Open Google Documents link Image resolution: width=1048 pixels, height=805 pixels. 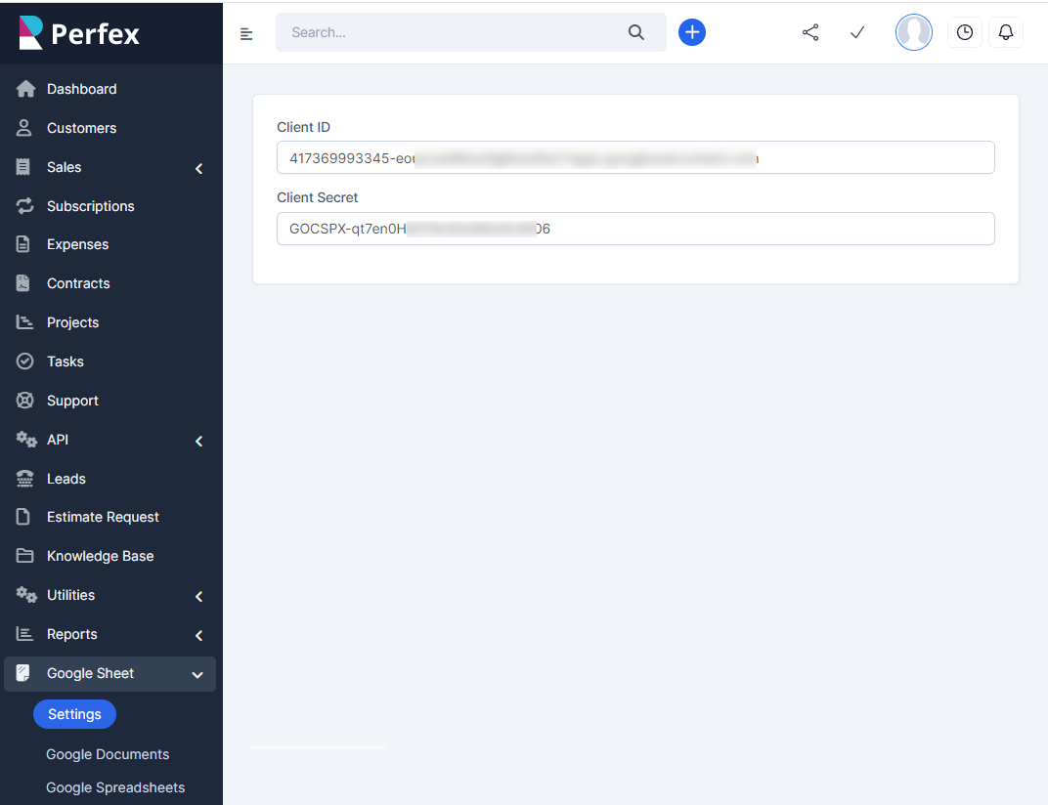tap(108, 754)
